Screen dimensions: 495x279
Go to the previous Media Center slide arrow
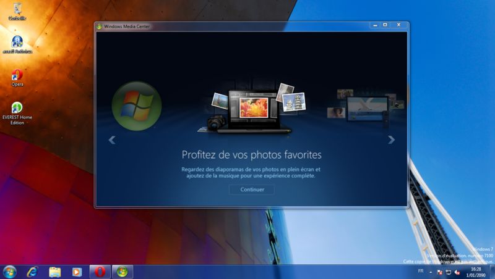click(112, 140)
